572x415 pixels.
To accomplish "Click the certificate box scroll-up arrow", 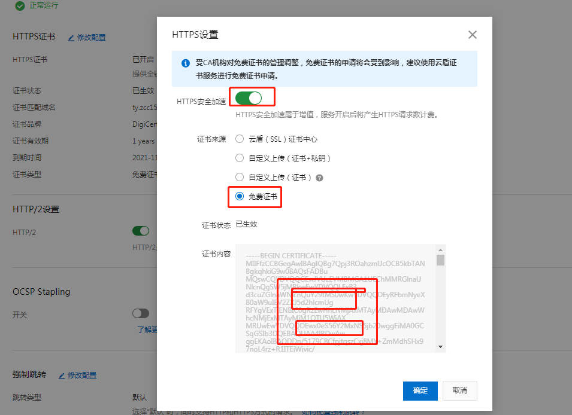I will (x=441, y=249).
